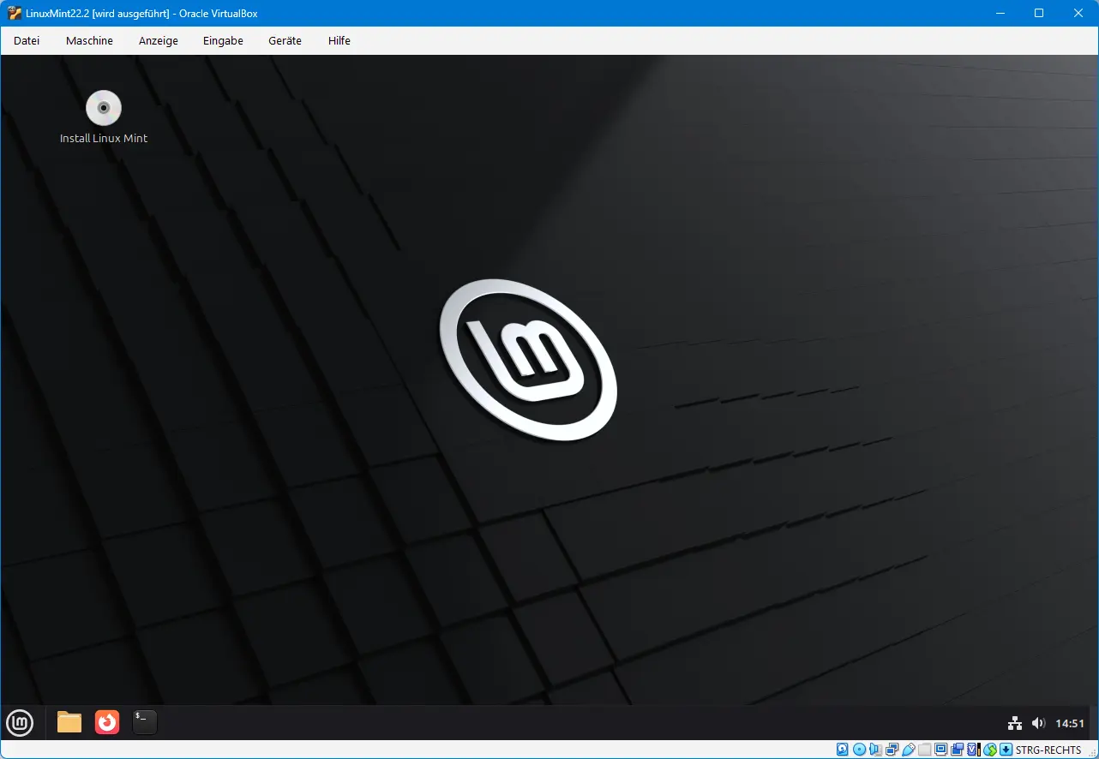The image size is (1099, 759).
Task: Click the VirtualBox features status icon
Action: coord(973,749)
